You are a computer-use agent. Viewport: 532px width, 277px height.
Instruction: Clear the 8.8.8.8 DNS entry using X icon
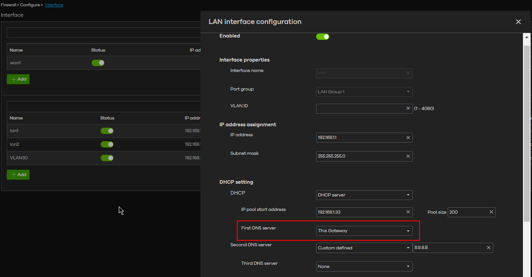tap(488, 248)
